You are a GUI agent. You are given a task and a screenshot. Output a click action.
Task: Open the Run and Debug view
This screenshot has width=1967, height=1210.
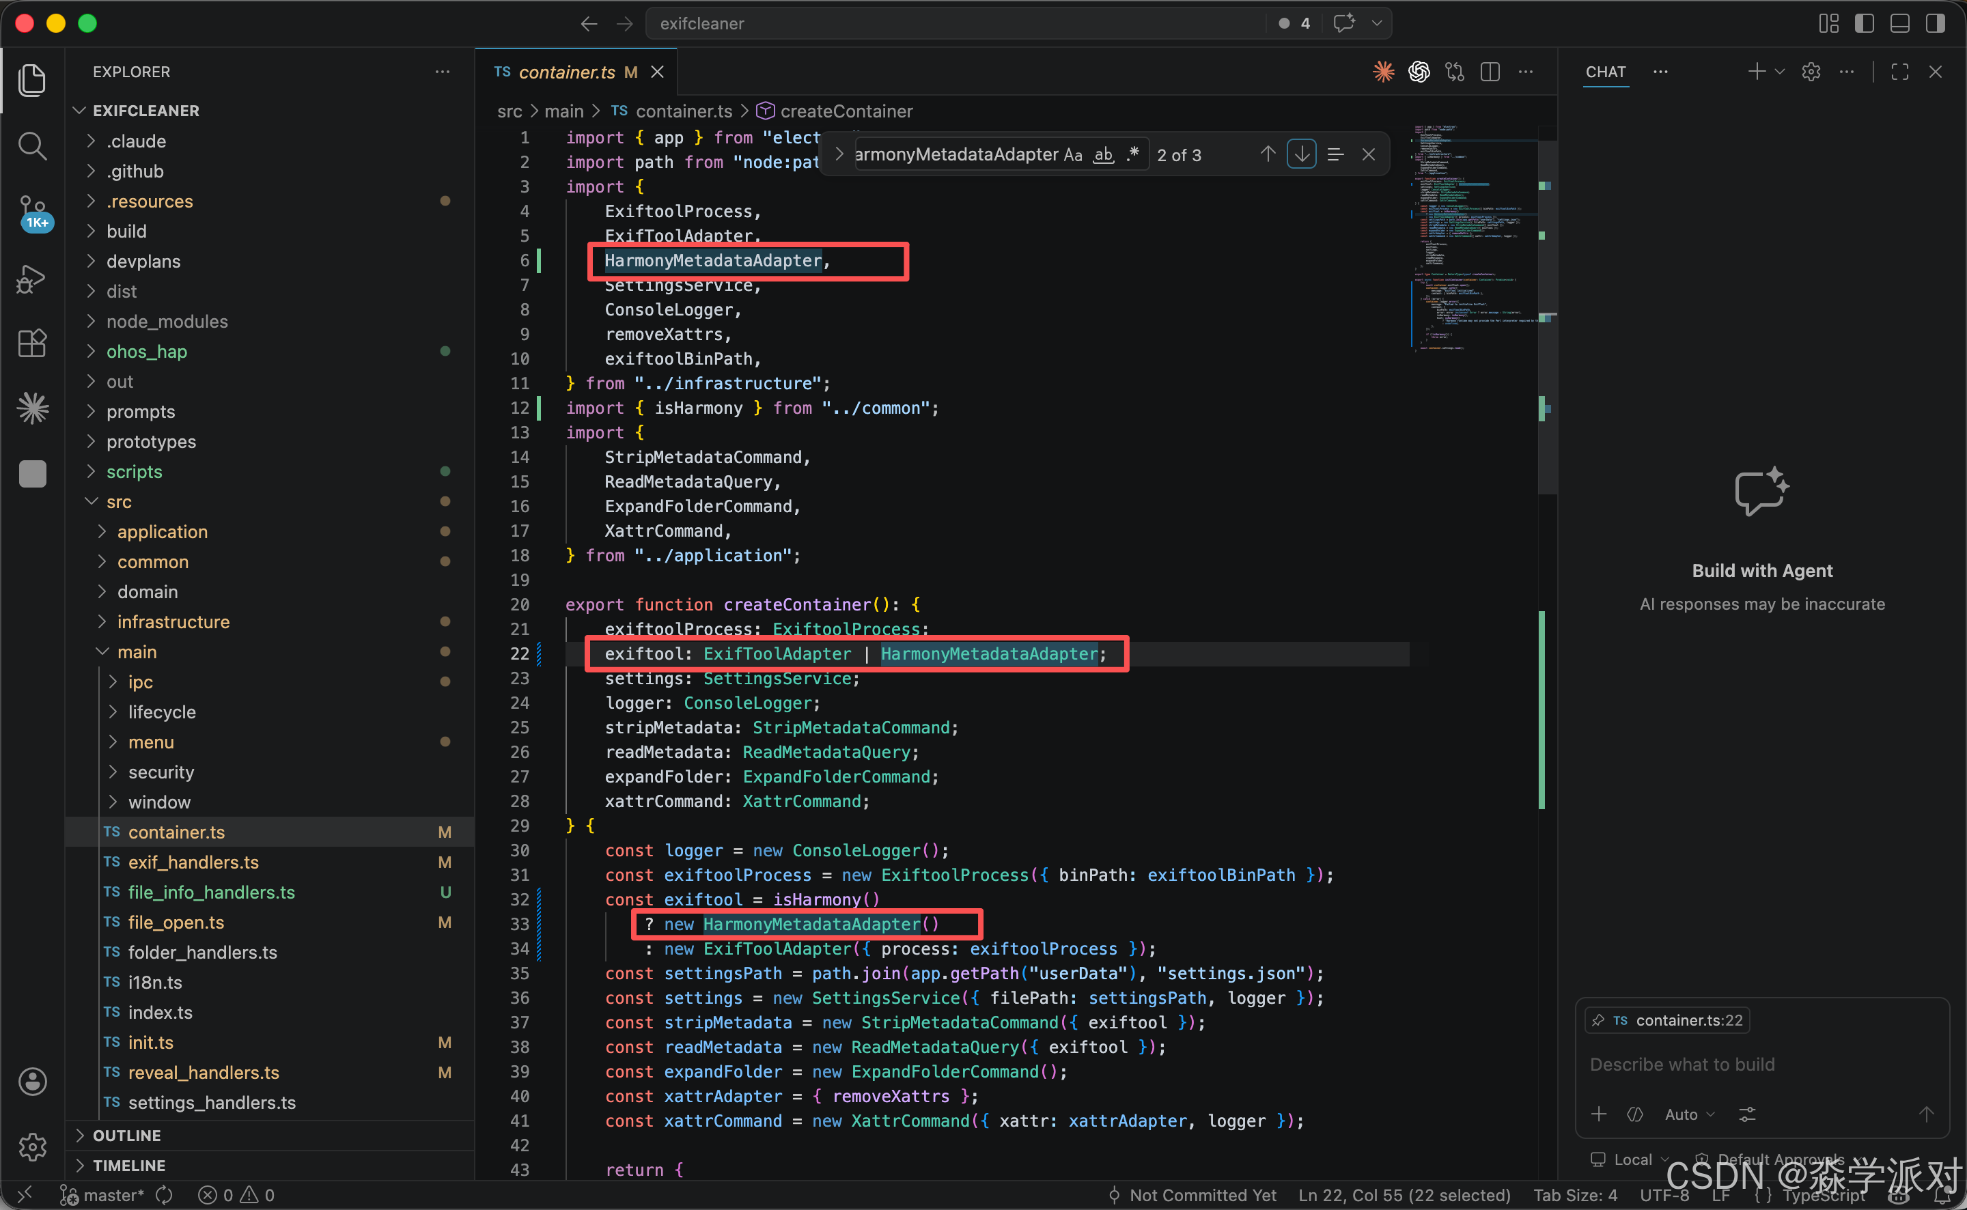click(32, 279)
